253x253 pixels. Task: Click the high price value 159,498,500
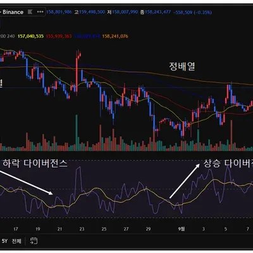coord(92,12)
